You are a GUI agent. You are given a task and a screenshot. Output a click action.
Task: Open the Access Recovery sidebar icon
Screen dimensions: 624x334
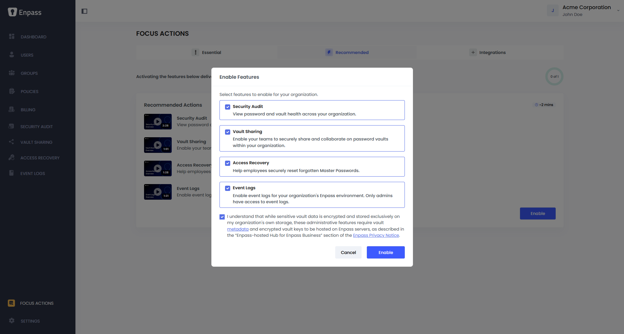tap(11, 157)
